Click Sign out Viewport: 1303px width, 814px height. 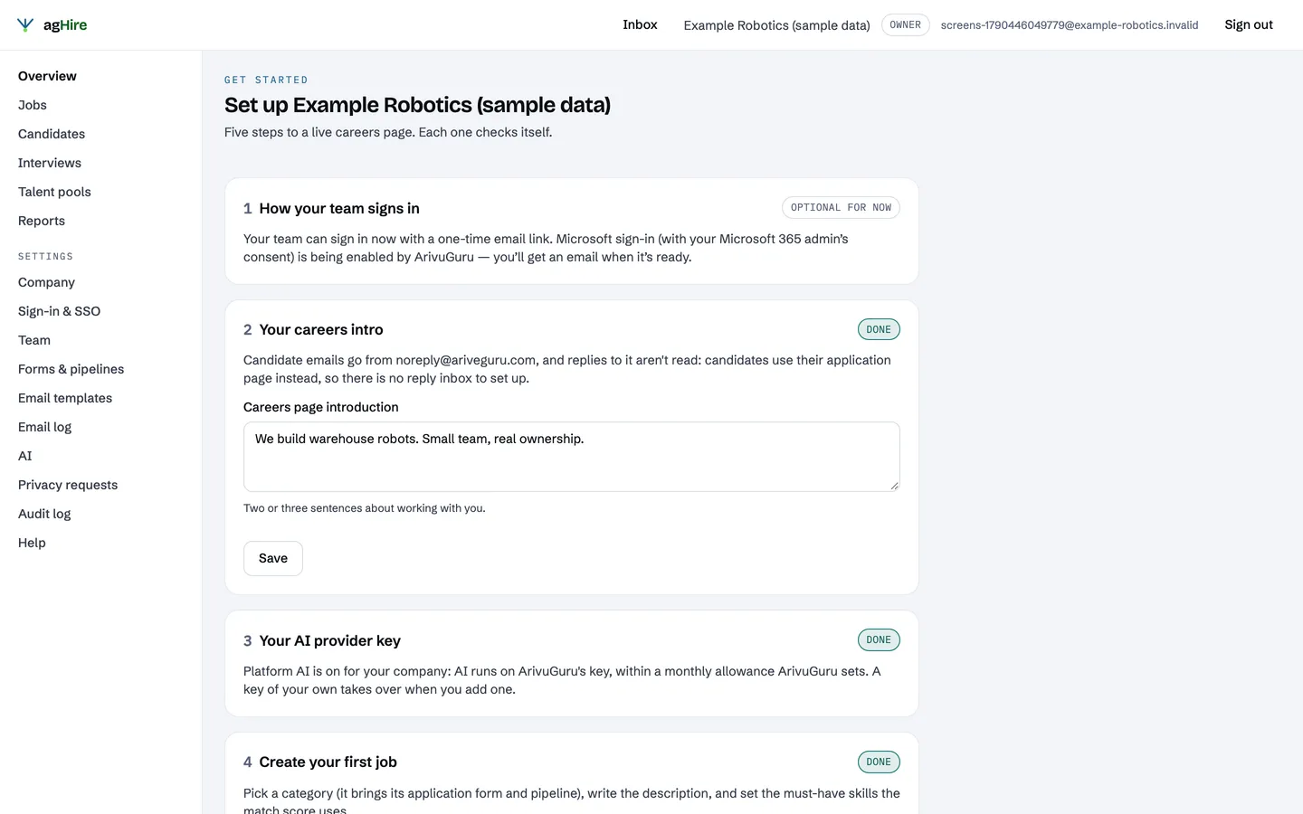(x=1249, y=24)
